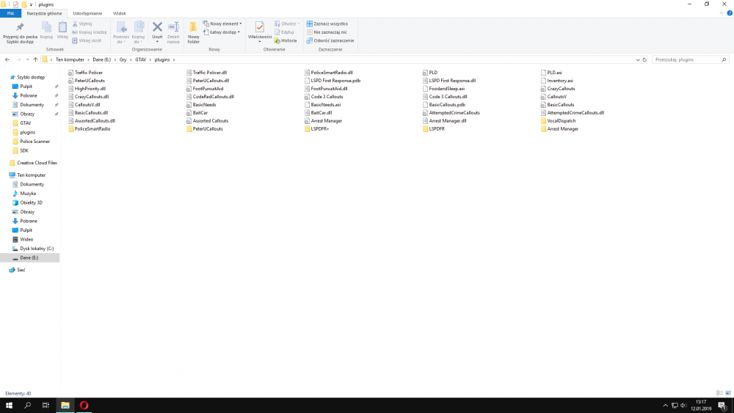Refresh the plugins folder view
Screen dimensions: 734x413
coord(644,60)
